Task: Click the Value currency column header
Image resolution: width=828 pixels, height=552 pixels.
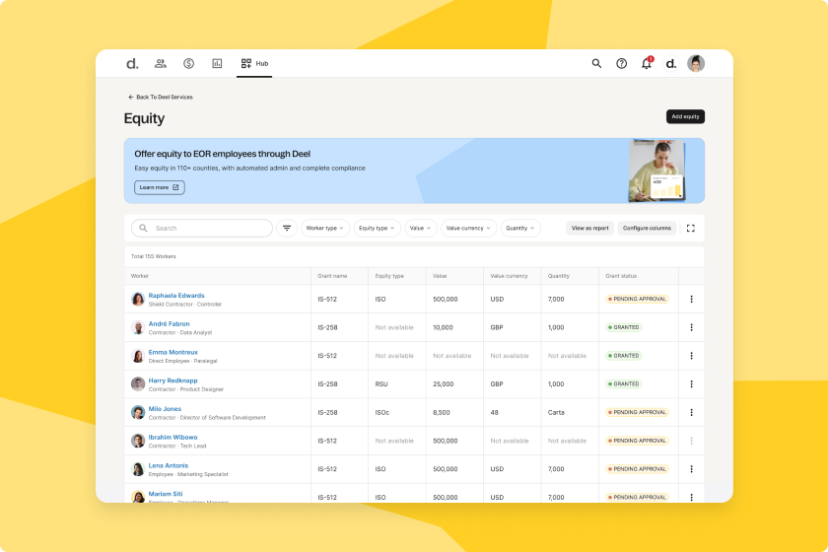Action: [509, 276]
